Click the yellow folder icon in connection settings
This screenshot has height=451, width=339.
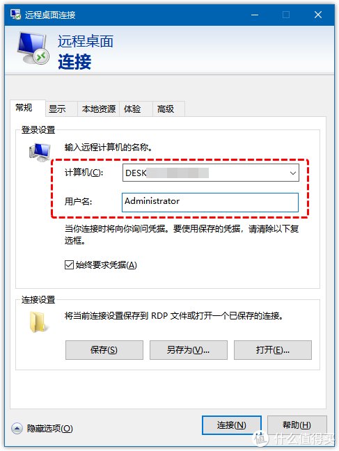[x=38, y=322]
